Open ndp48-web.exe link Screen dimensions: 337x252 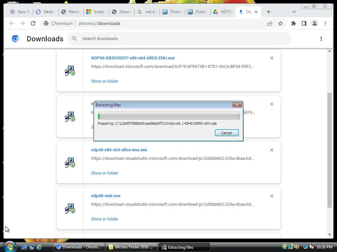click(x=106, y=196)
